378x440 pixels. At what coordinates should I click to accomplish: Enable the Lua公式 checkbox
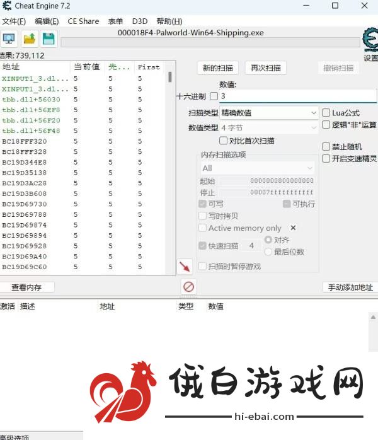326,113
